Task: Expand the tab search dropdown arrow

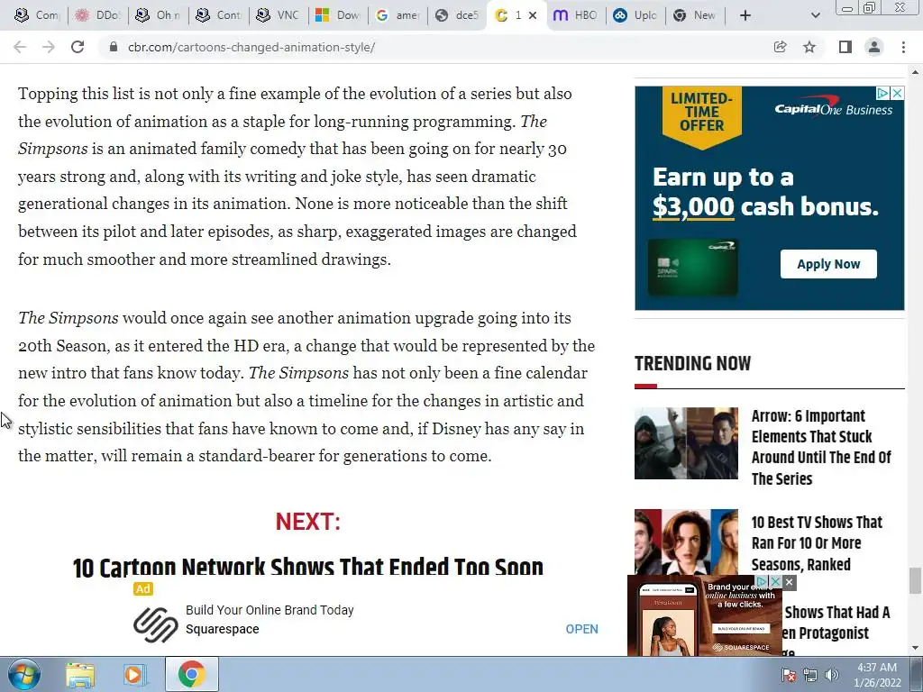Action: coord(815,15)
